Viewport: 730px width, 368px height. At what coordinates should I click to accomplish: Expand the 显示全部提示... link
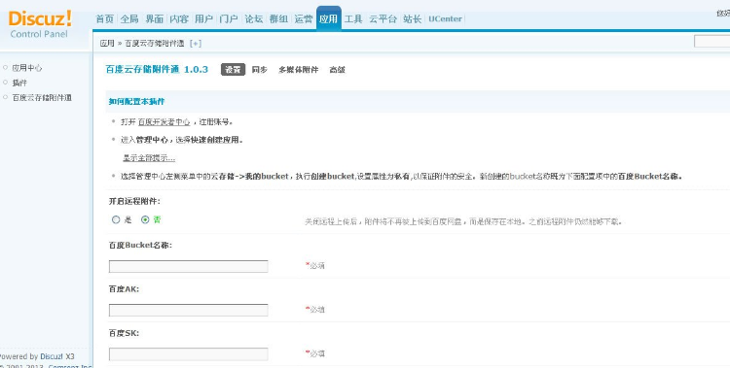coord(149,158)
